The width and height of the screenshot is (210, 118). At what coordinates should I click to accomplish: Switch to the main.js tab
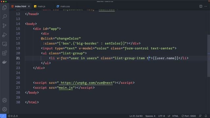pyautogui.click(x=42, y=6)
